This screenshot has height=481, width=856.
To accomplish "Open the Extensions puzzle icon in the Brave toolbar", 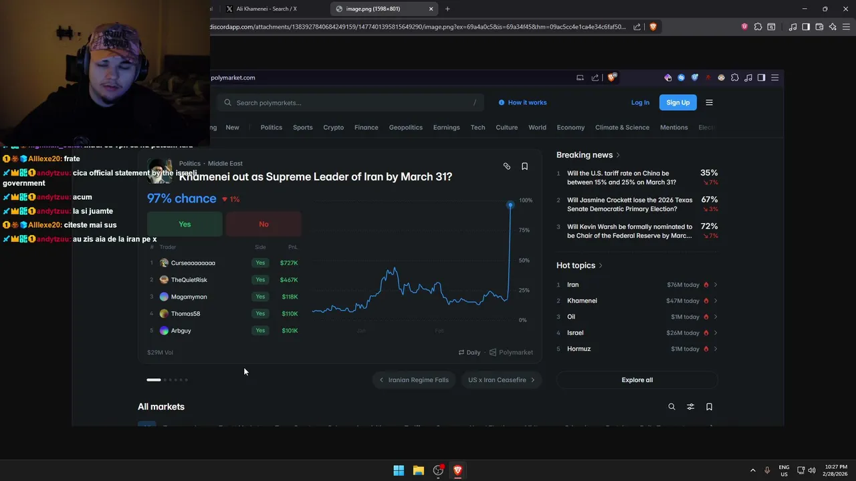I will (x=758, y=27).
